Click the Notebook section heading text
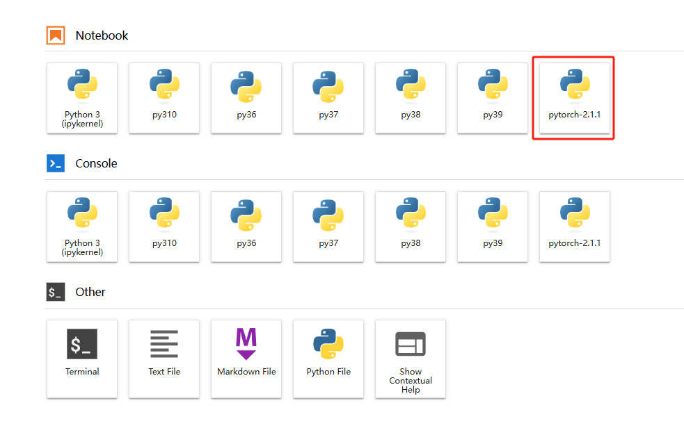This screenshot has width=684, height=435. tap(102, 35)
